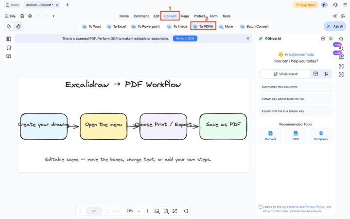Screen dimensions: 350x219
Task: Open the Tools ribbon tab
Action: 226,16
